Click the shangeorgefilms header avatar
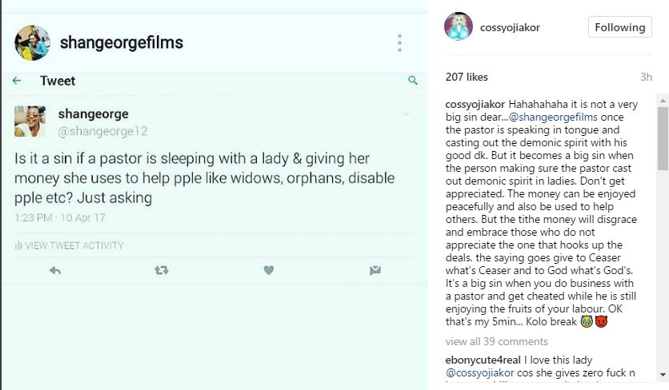Viewport: 669px width, 390px height. pos(32,43)
